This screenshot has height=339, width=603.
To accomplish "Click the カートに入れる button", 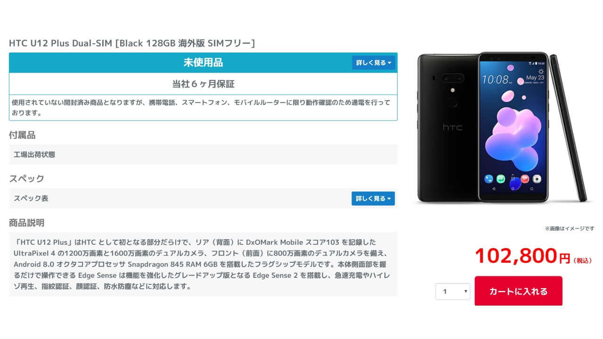I will tap(519, 291).
